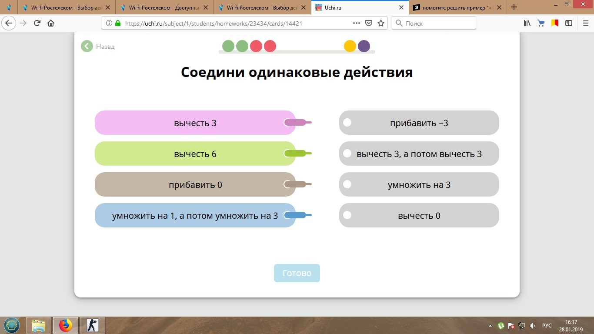Go to the Firefox home page icon

[x=51, y=23]
